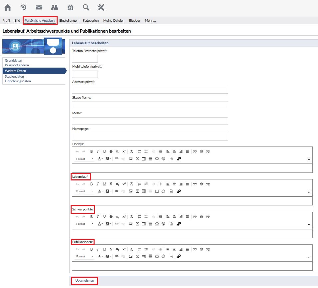318x288 pixels.
Task: Toggle bold in the Hobbys editor
Action: point(92,151)
